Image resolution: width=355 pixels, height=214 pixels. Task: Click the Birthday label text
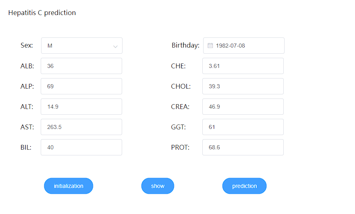[x=185, y=45]
